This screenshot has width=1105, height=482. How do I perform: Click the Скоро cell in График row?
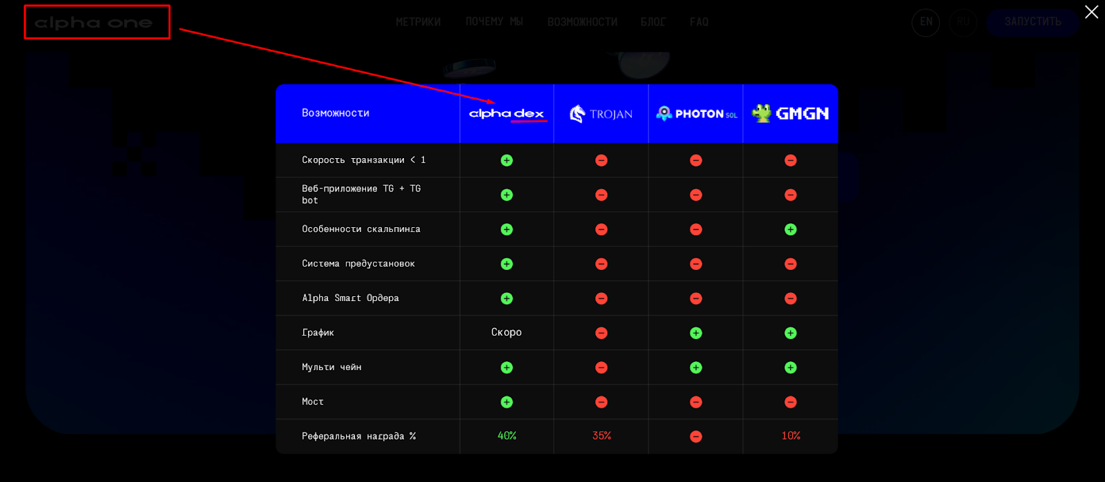[x=506, y=332]
